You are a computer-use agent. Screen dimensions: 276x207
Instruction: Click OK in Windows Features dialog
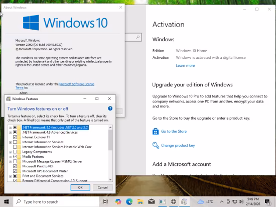click(80, 187)
